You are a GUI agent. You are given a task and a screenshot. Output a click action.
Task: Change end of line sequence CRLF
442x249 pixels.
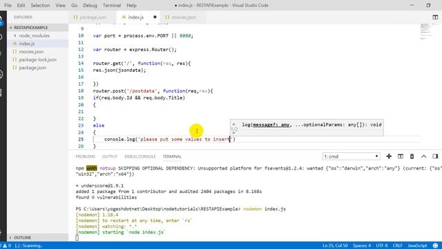(398, 246)
